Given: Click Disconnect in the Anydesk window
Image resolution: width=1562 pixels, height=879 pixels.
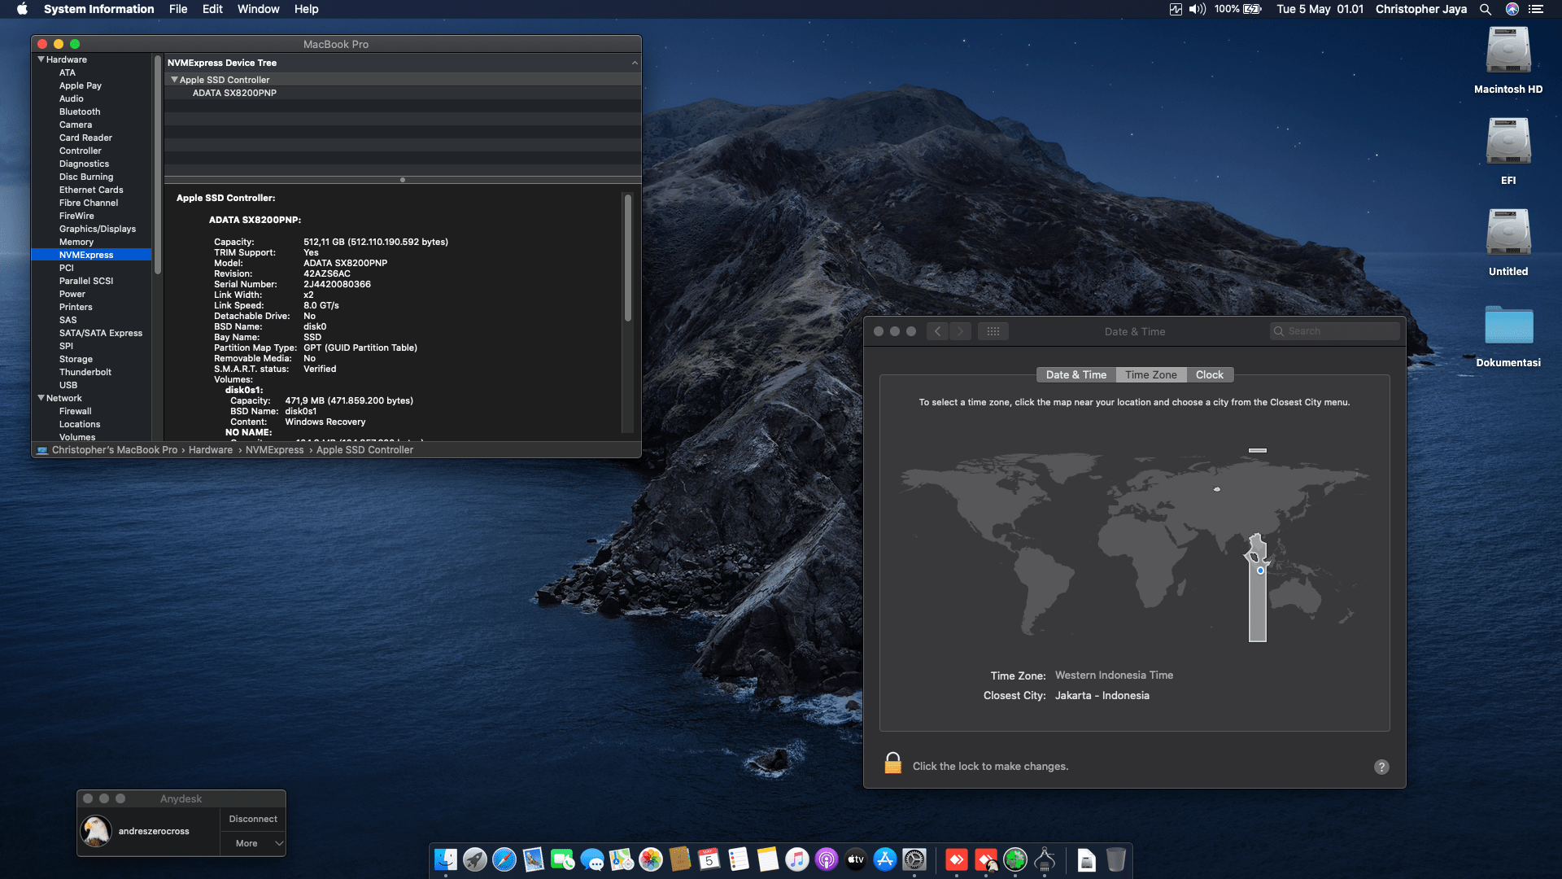Looking at the screenshot, I should coord(253,819).
